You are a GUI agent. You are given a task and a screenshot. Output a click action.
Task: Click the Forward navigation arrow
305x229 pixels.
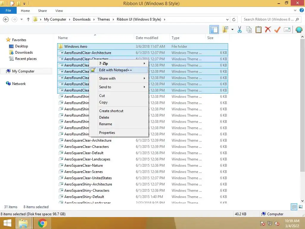tap(14, 19)
